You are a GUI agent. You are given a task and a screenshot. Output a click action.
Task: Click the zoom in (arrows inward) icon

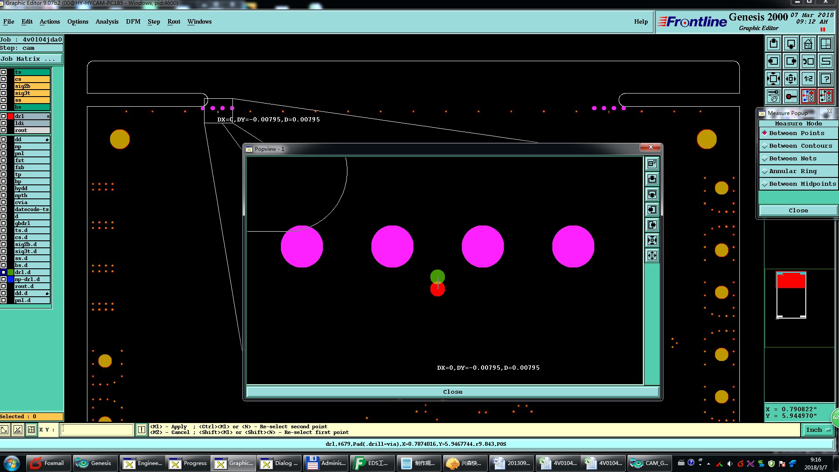tap(773, 79)
